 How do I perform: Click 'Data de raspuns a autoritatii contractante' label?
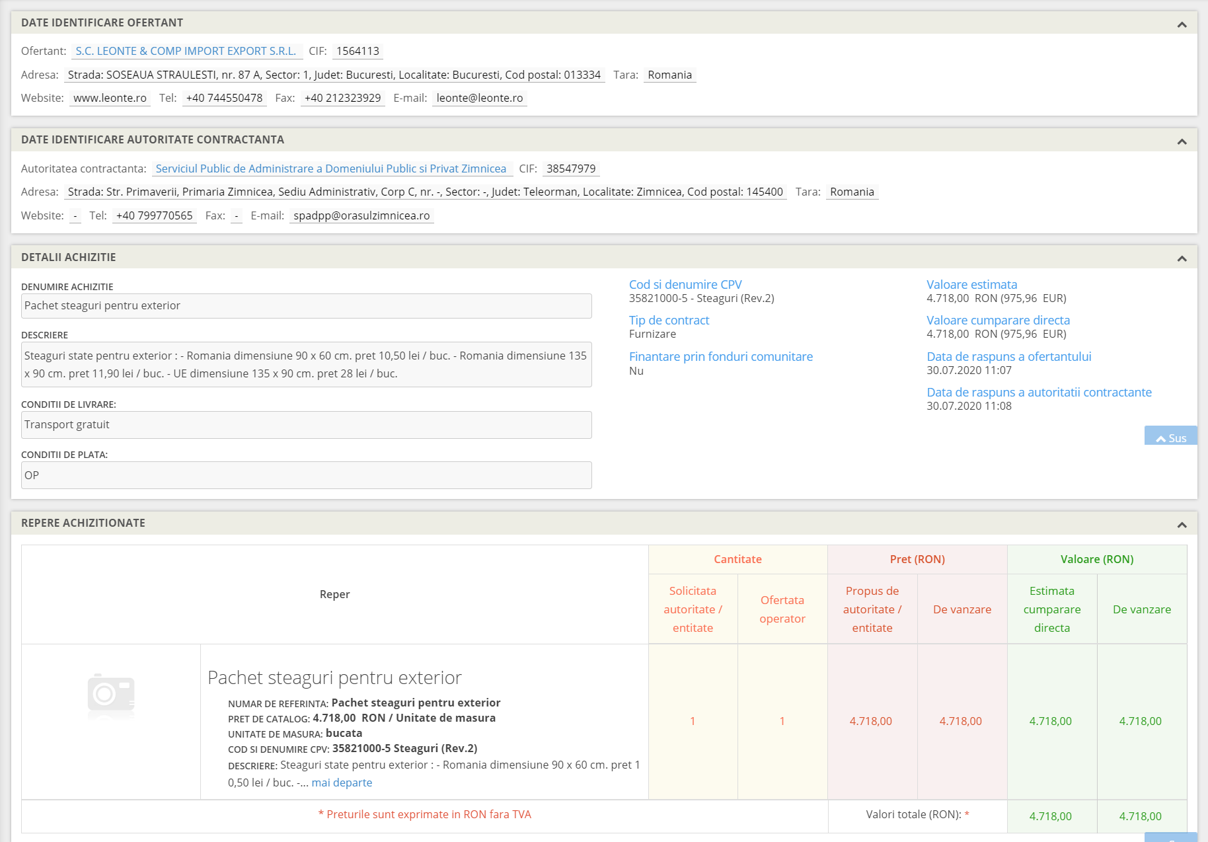pos(1039,392)
